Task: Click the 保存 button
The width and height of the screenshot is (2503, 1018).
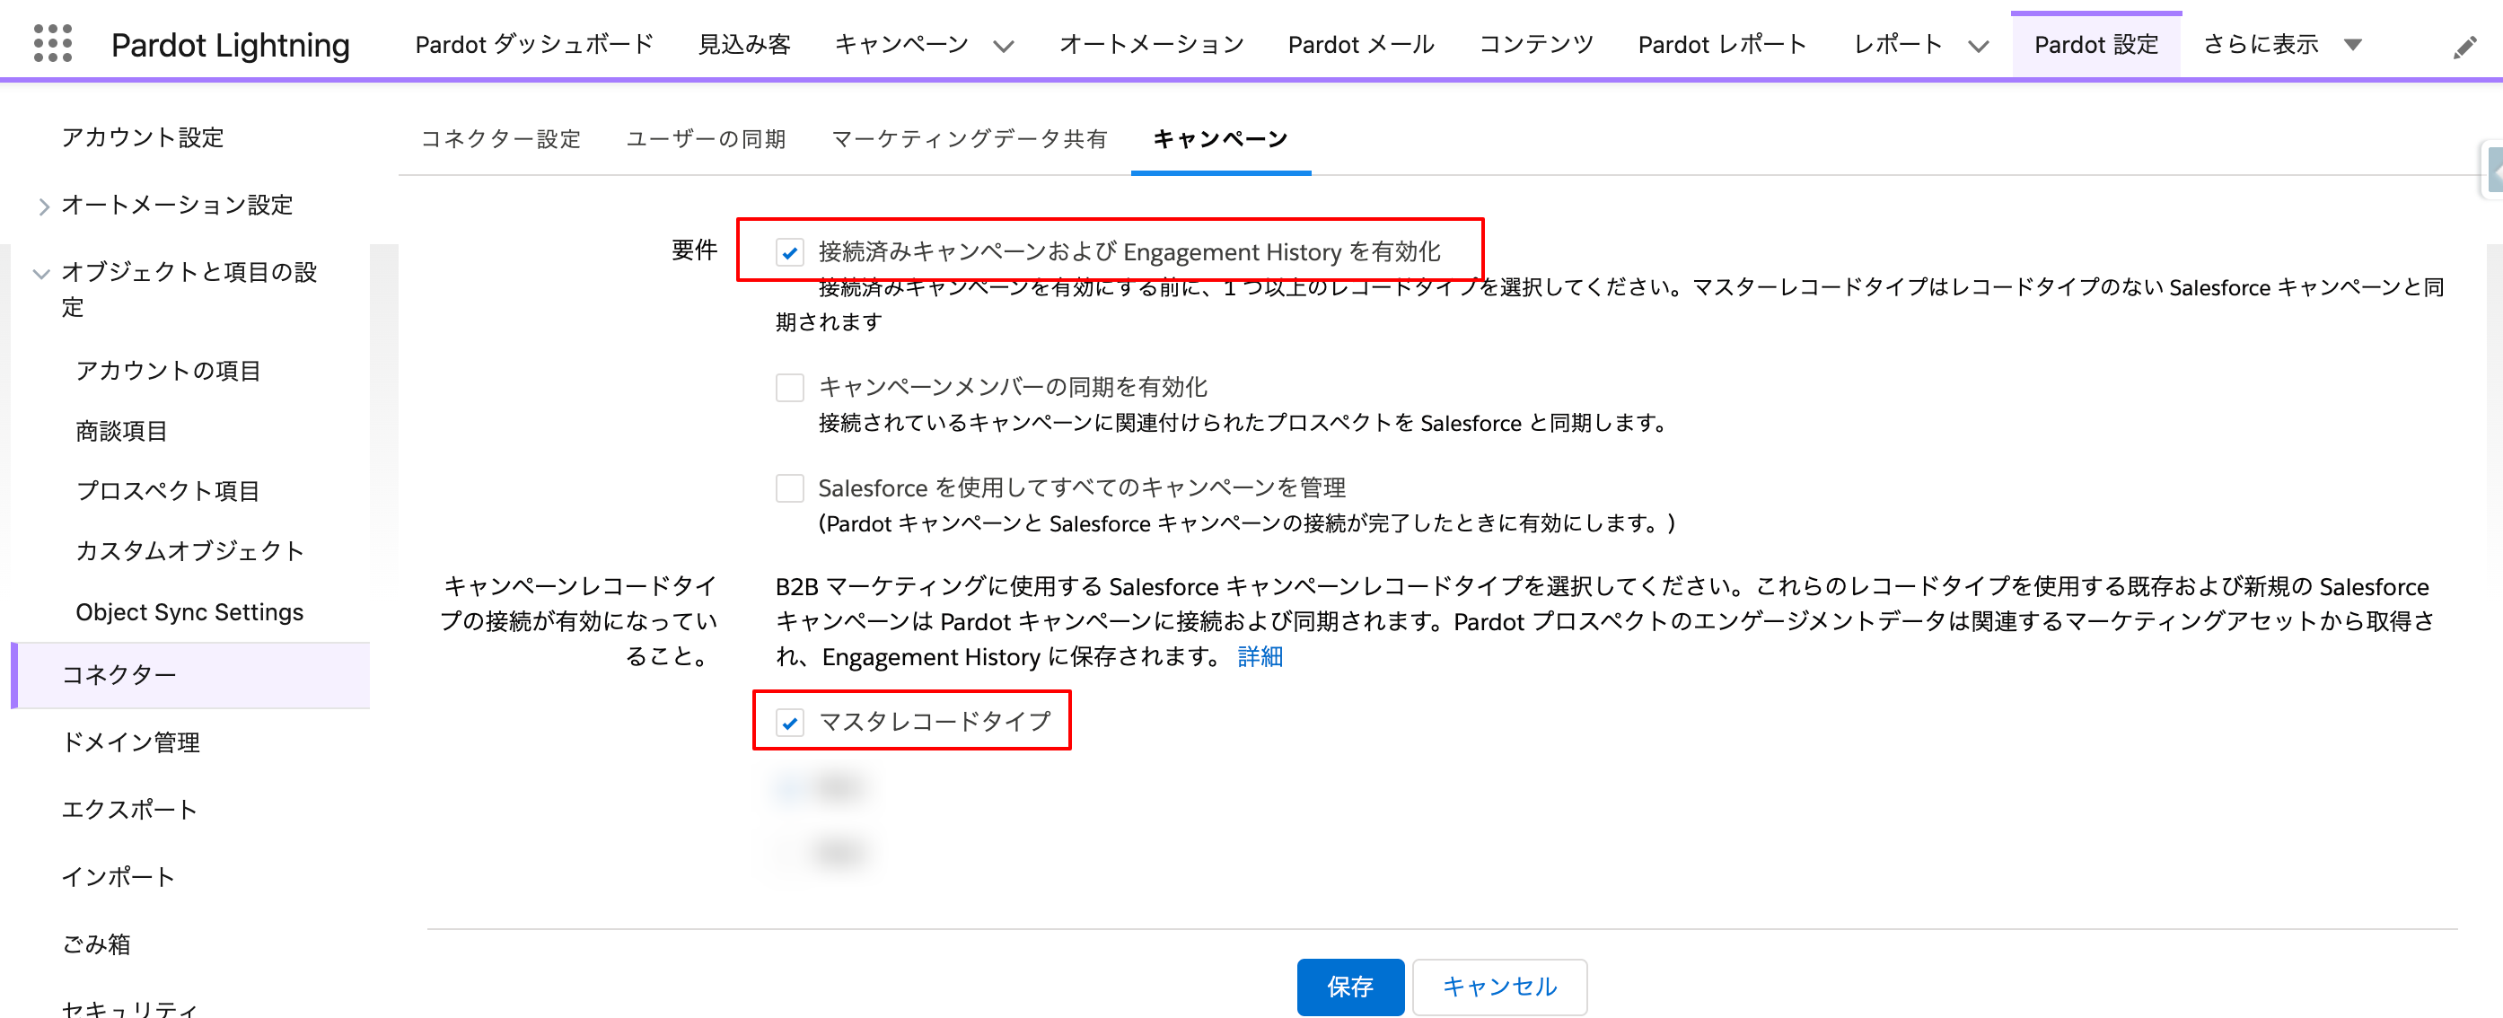Action: 1349,986
